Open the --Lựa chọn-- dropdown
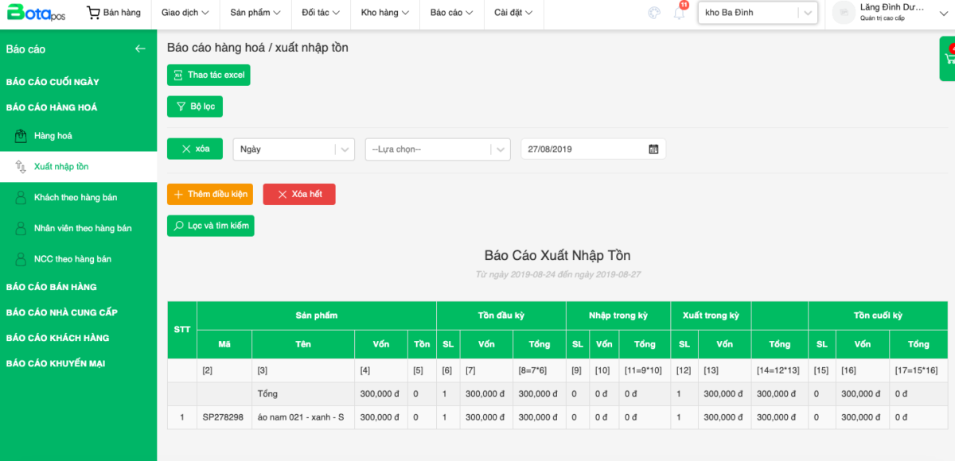Viewport: 955px width, 461px height. click(x=437, y=149)
